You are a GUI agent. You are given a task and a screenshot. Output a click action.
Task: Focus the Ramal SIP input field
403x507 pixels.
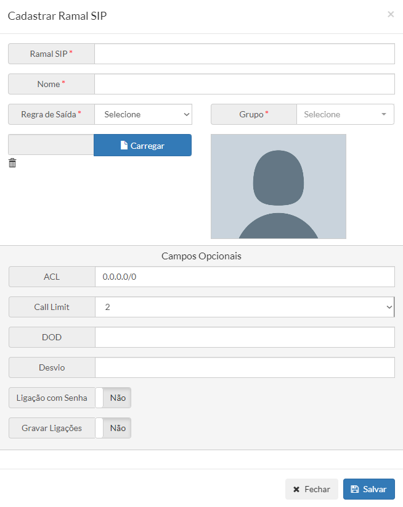coord(245,54)
